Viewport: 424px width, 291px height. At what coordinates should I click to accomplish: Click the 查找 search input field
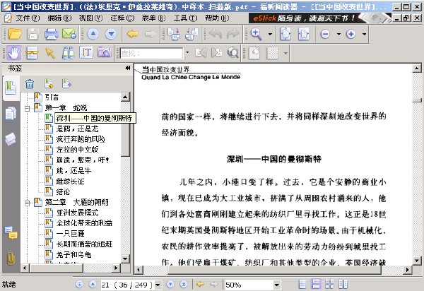point(152,53)
